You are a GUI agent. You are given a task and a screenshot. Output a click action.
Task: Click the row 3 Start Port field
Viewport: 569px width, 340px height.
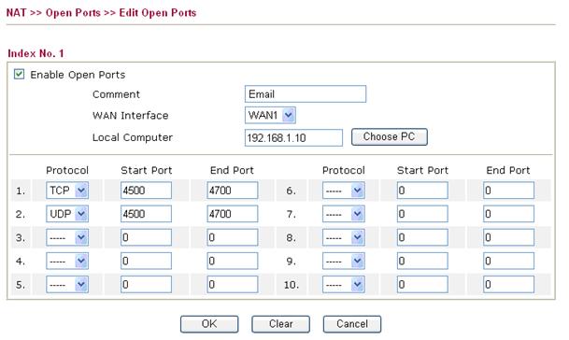147,237
